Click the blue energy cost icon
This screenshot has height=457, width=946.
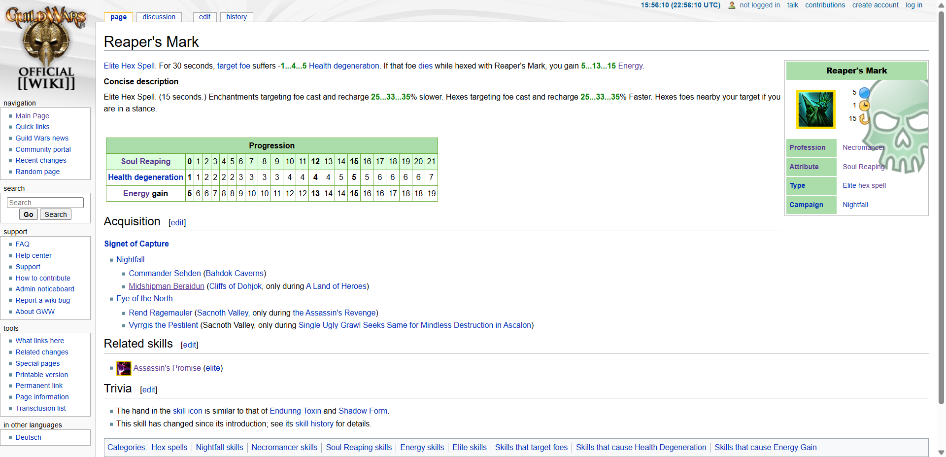[864, 93]
